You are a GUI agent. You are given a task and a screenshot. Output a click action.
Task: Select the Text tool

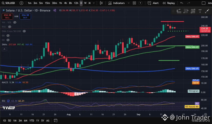[x=200, y=11]
